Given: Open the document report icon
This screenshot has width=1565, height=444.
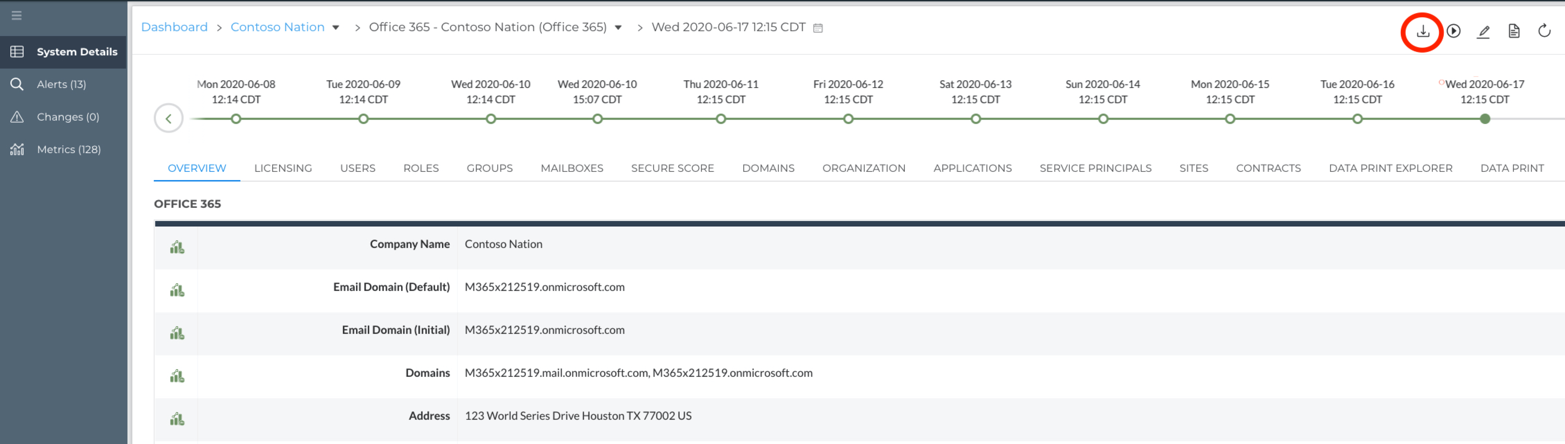Looking at the screenshot, I should [1513, 31].
